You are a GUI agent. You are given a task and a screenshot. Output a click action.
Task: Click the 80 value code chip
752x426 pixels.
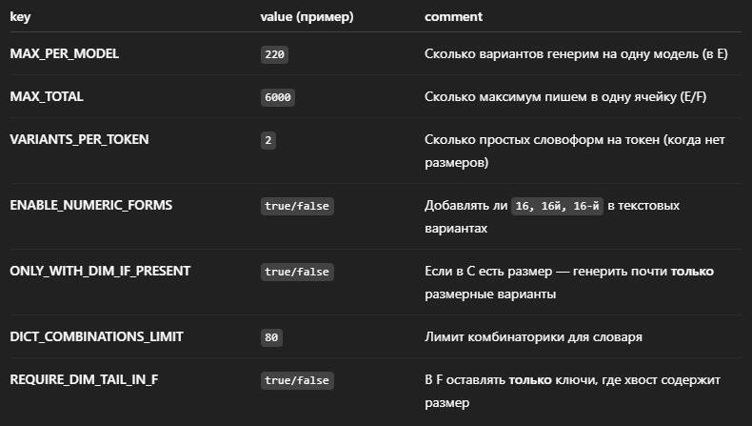pyautogui.click(x=271, y=337)
